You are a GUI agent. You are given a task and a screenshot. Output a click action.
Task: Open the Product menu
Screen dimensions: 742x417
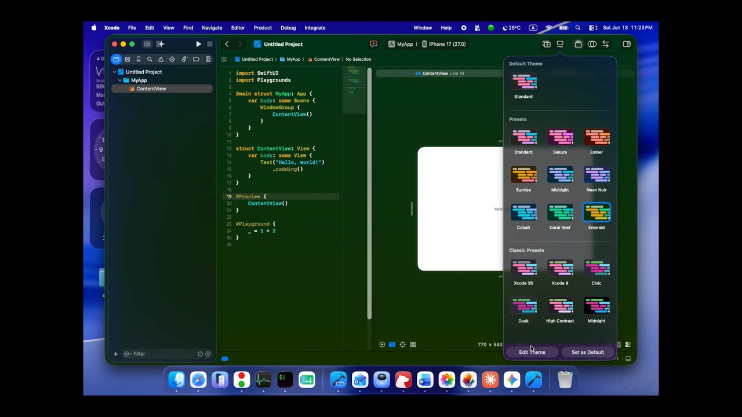coord(263,28)
